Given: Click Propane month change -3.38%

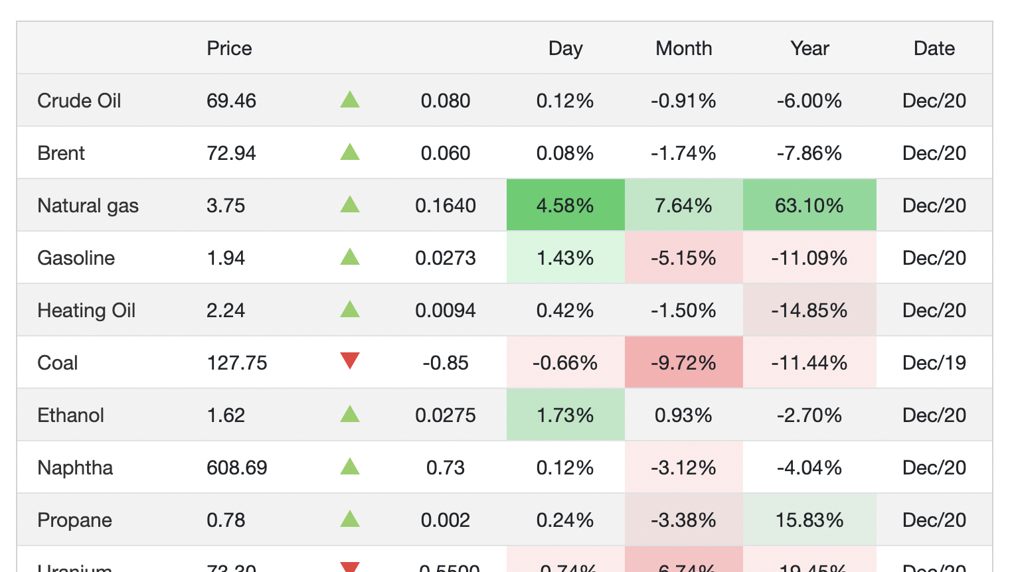Looking at the screenshot, I should pos(683,520).
